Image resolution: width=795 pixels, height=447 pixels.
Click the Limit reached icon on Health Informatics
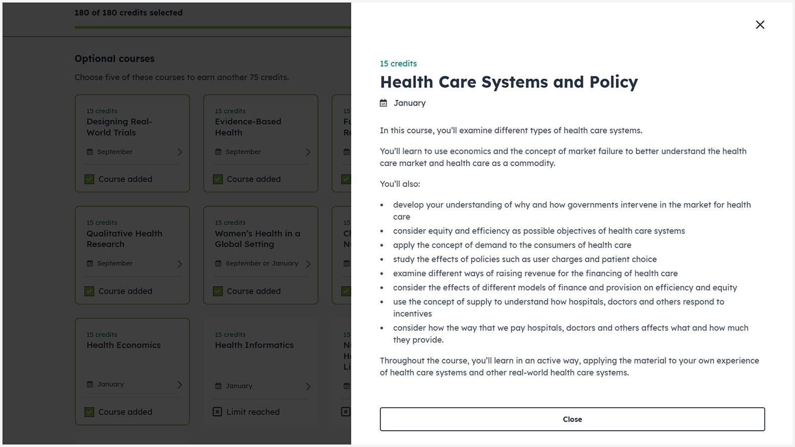[x=217, y=412]
